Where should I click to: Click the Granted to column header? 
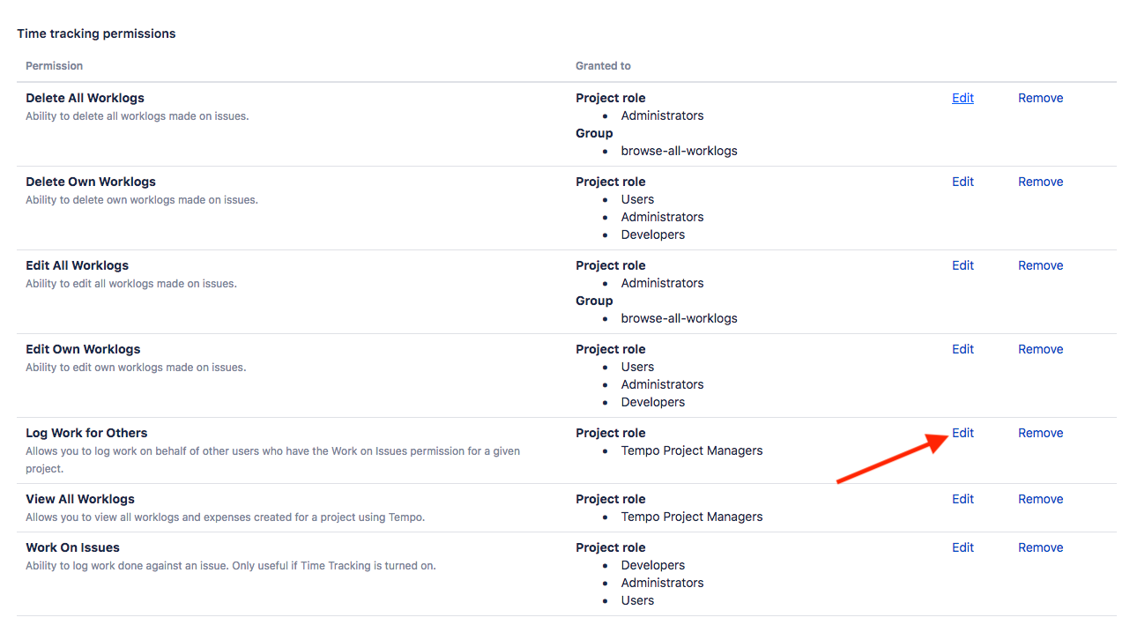tap(603, 66)
